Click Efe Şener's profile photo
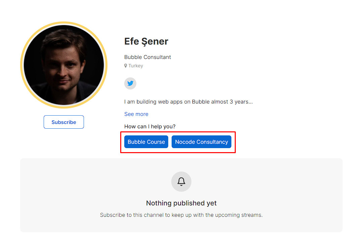 pos(64,65)
